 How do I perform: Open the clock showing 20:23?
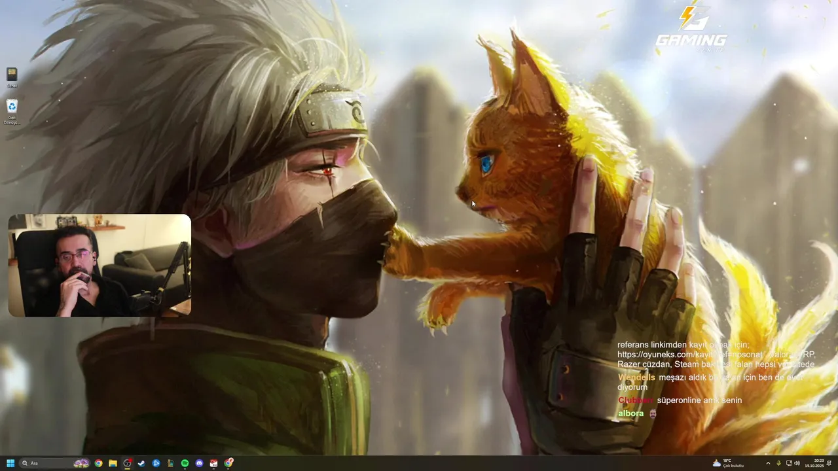(814, 463)
